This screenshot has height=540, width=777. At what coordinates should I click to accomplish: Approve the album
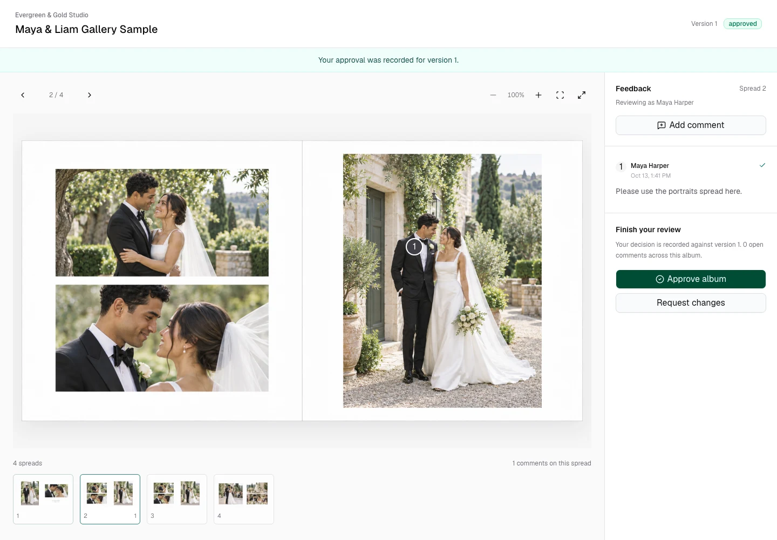(x=691, y=279)
